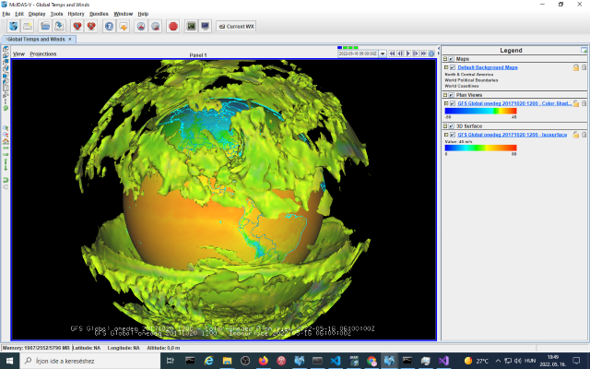Remove the Color-Shaded plan view layer via trash
This screenshot has width=590, height=369.
coord(584,103)
